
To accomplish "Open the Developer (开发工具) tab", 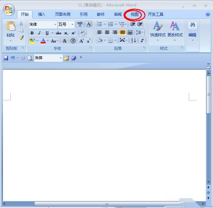I will coord(155,14).
